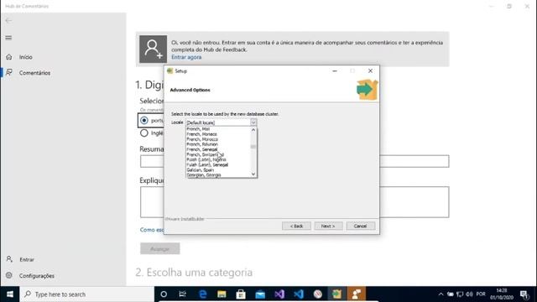Screen dimensions: 537x302
Task: Choose 'French, Morocco' from locale list
Action: click(x=202, y=139)
